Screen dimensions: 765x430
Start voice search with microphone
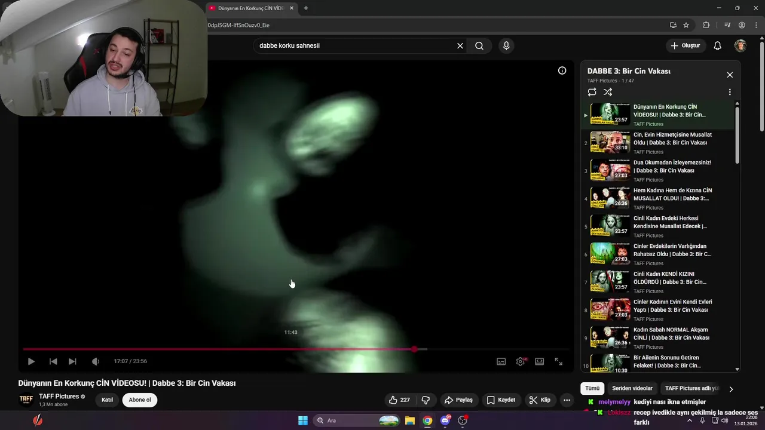click(506, 45)
